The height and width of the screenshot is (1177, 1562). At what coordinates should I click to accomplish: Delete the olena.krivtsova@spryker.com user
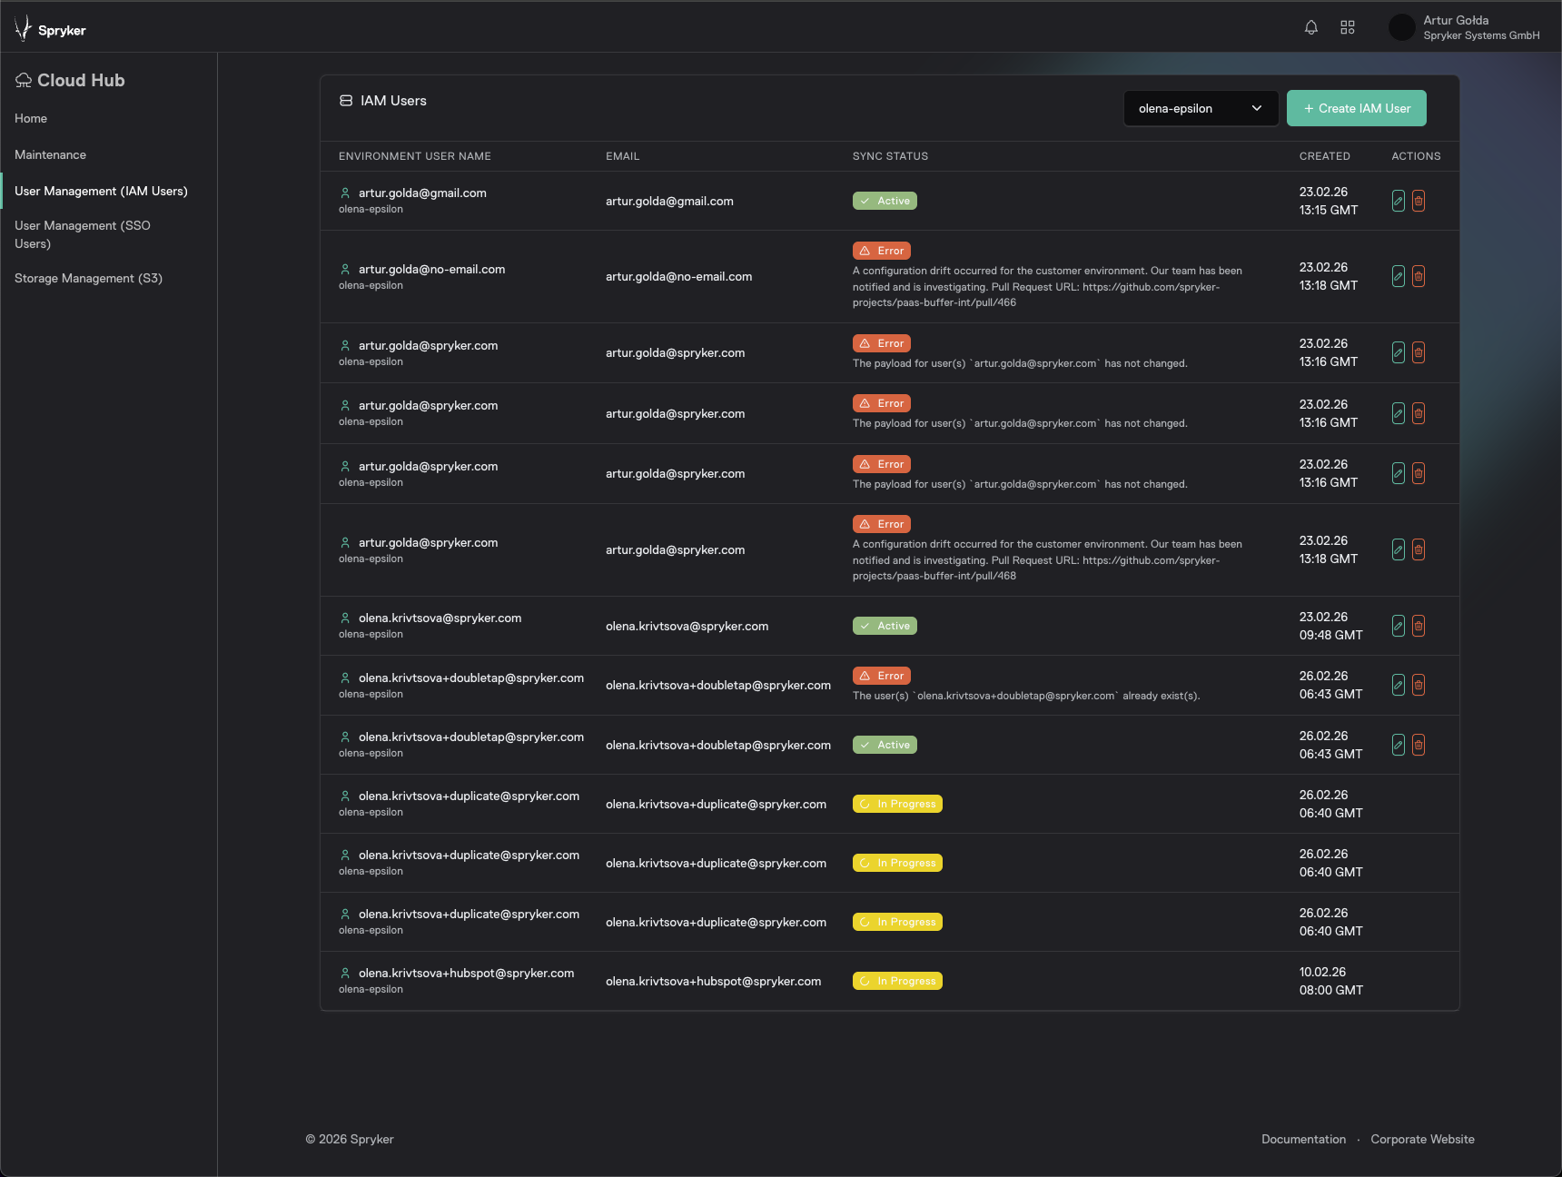click(1419, 626)
